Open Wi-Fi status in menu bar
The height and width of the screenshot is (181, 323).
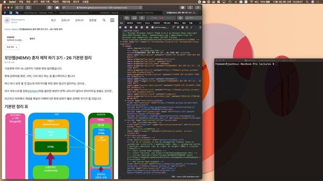[251, 2]
